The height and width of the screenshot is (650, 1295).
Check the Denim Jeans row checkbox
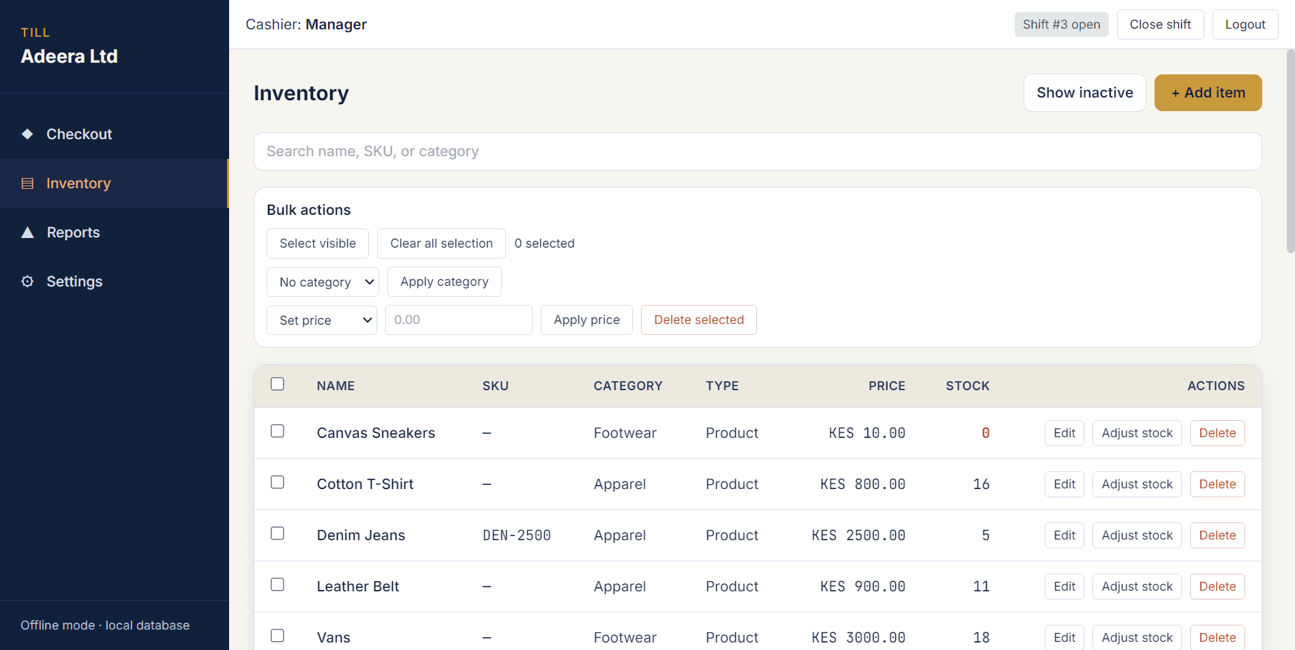tap(278, 533)
